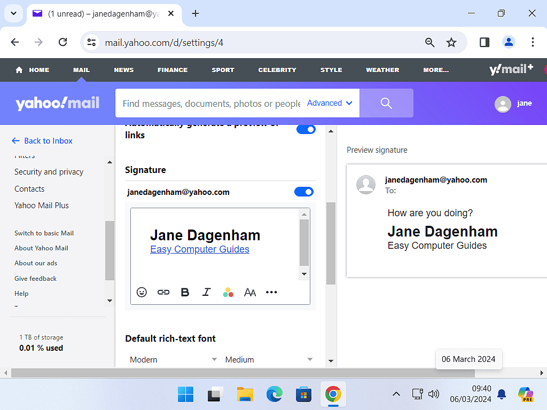Apply italic formatting to signature
Image resolution: width=547 pixels, height=410 pixels.
[207, 292]
